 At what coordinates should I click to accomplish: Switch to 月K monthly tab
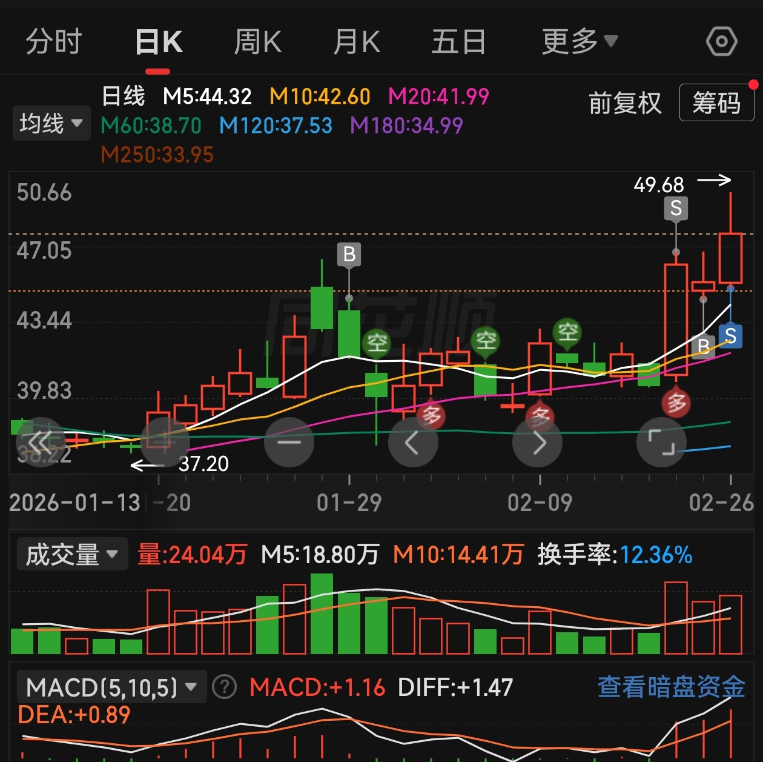357,42
